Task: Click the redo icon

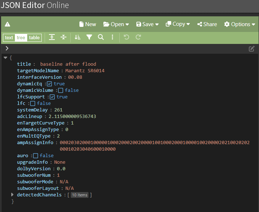Action: [x=138, y=37]
